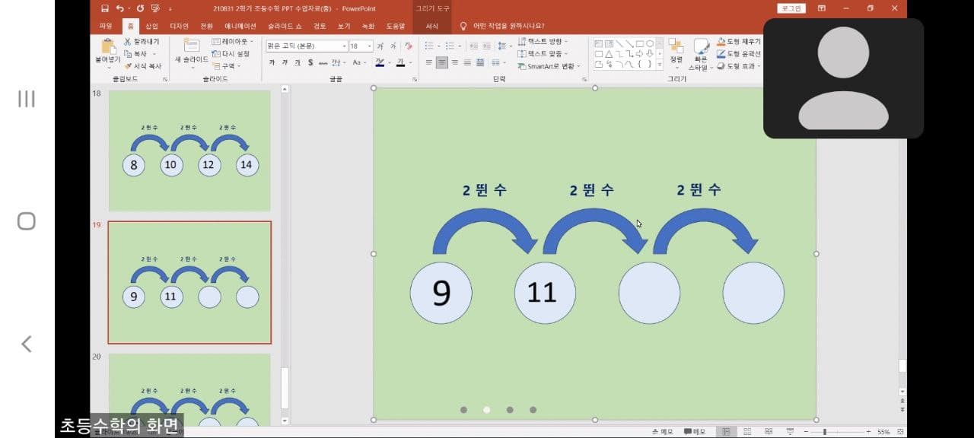Use the 서식 복사 format painter

coord(143,66)
